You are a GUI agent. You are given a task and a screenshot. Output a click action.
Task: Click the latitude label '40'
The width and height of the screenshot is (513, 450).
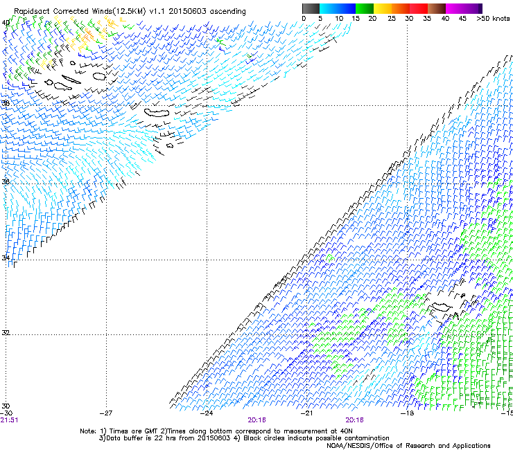(6, 23)
